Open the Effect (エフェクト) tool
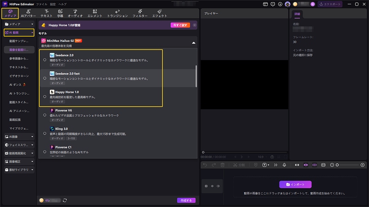The image size is (369, 207). click(x=160, y=13)
